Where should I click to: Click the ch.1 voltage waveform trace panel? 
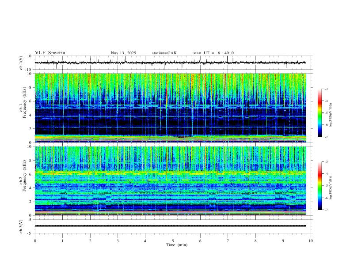(173, 63)
